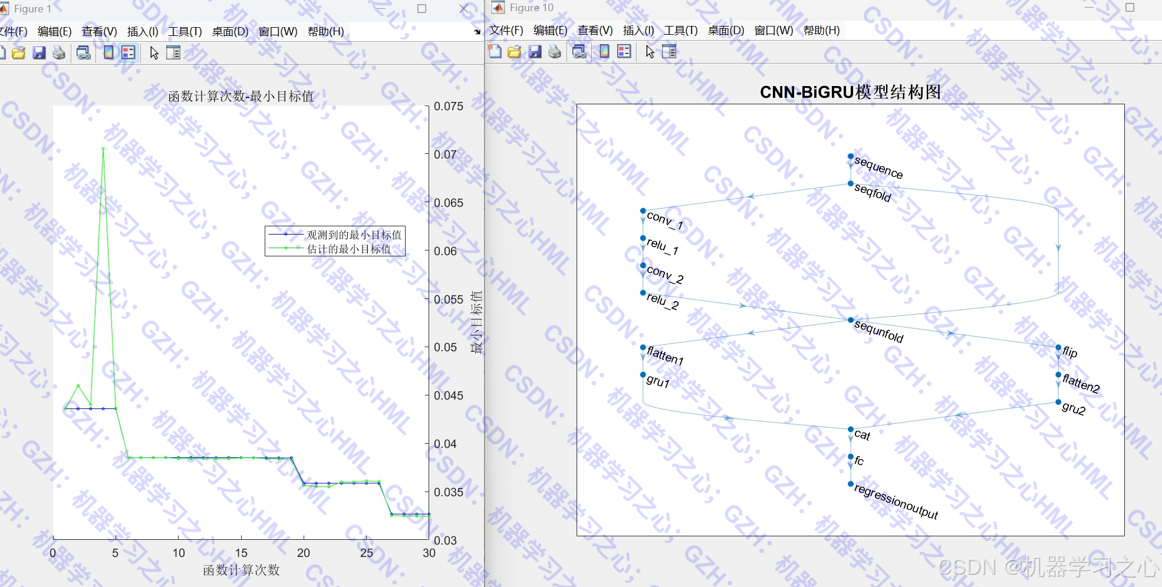Save Figure 10 with the floppy disk icon
The height and width of the screenshot is (587, 1162).
[535, 52]
